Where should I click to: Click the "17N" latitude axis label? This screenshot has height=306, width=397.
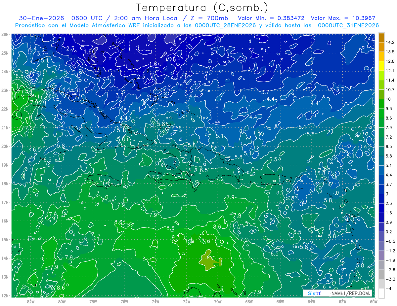click(5, 202)
